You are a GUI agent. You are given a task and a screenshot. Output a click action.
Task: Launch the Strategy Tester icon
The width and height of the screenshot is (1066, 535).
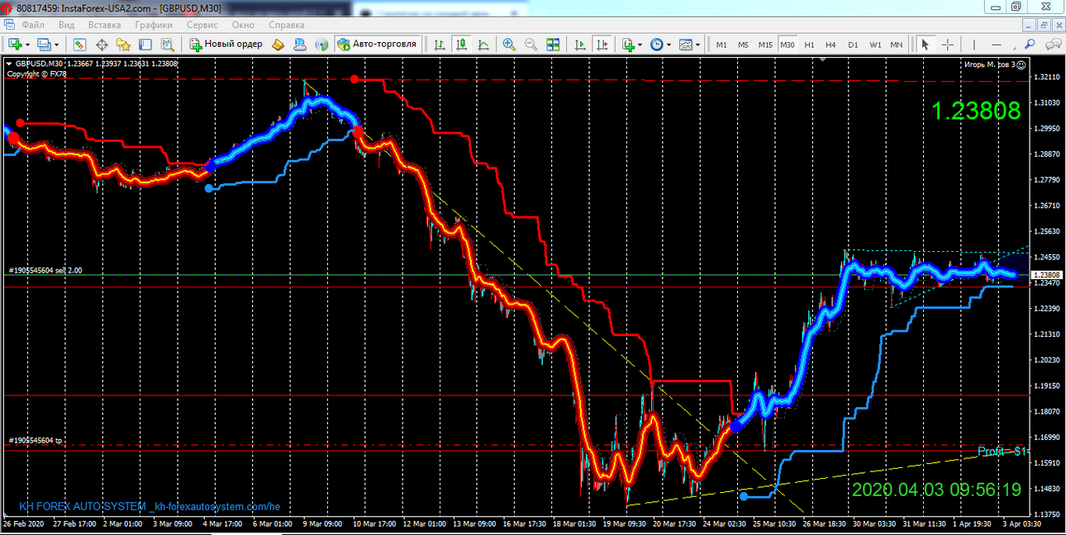167,45
